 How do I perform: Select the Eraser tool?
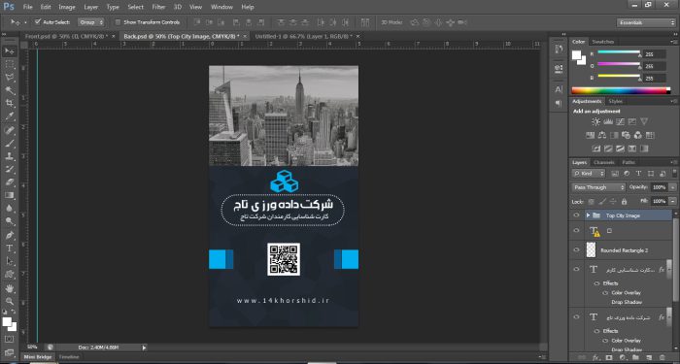(x=9, y=182)
